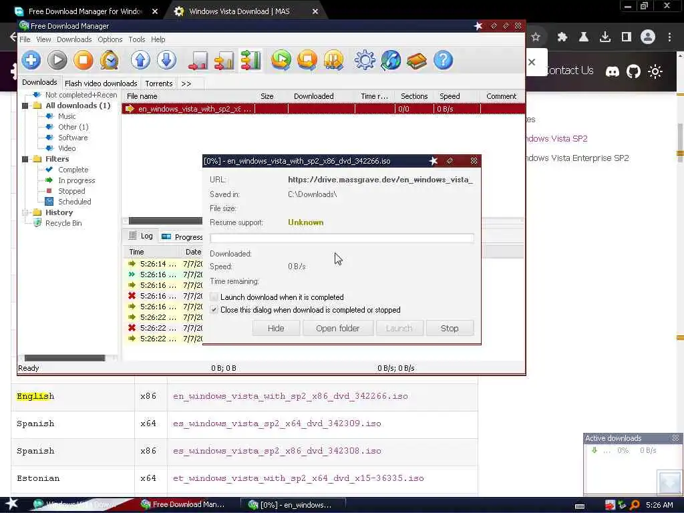Toggle Launch download when it is completed
Viewport: 684px width, 513px height.
pyautogui.click(x=214, y=297)
